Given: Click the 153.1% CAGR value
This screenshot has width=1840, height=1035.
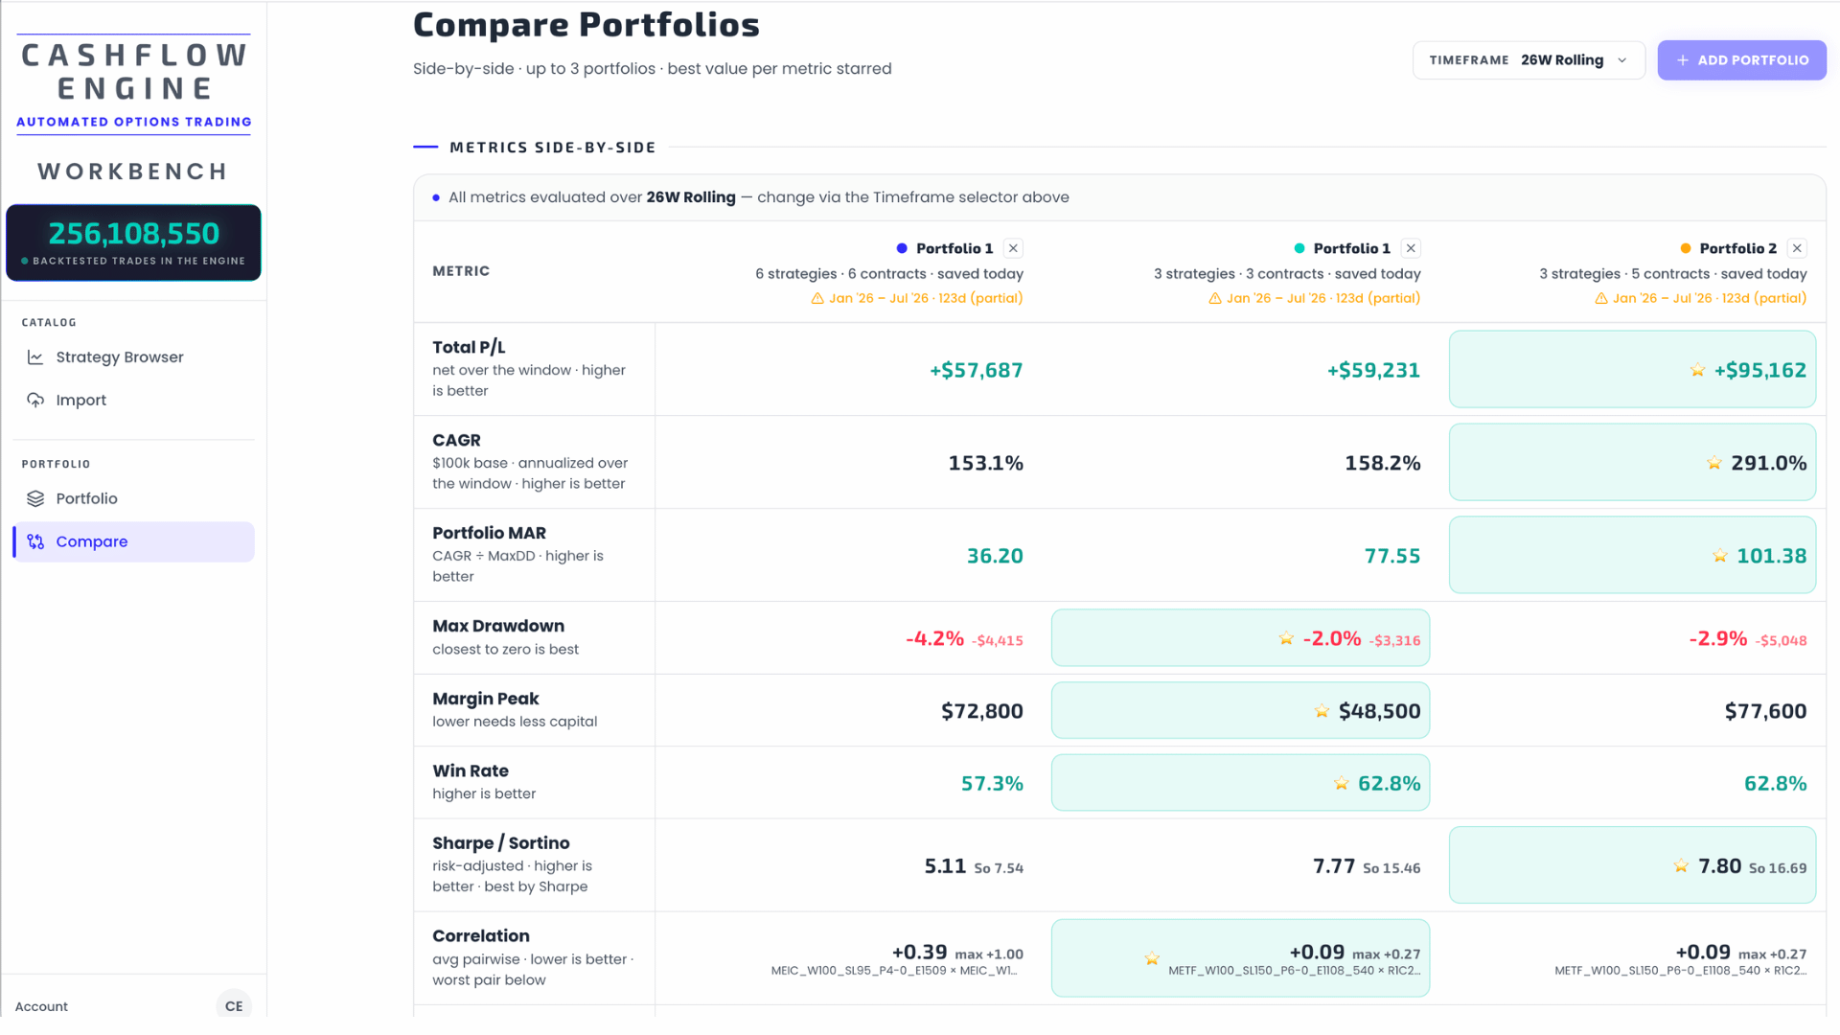Looking at the screenshot, I should 985,463.
